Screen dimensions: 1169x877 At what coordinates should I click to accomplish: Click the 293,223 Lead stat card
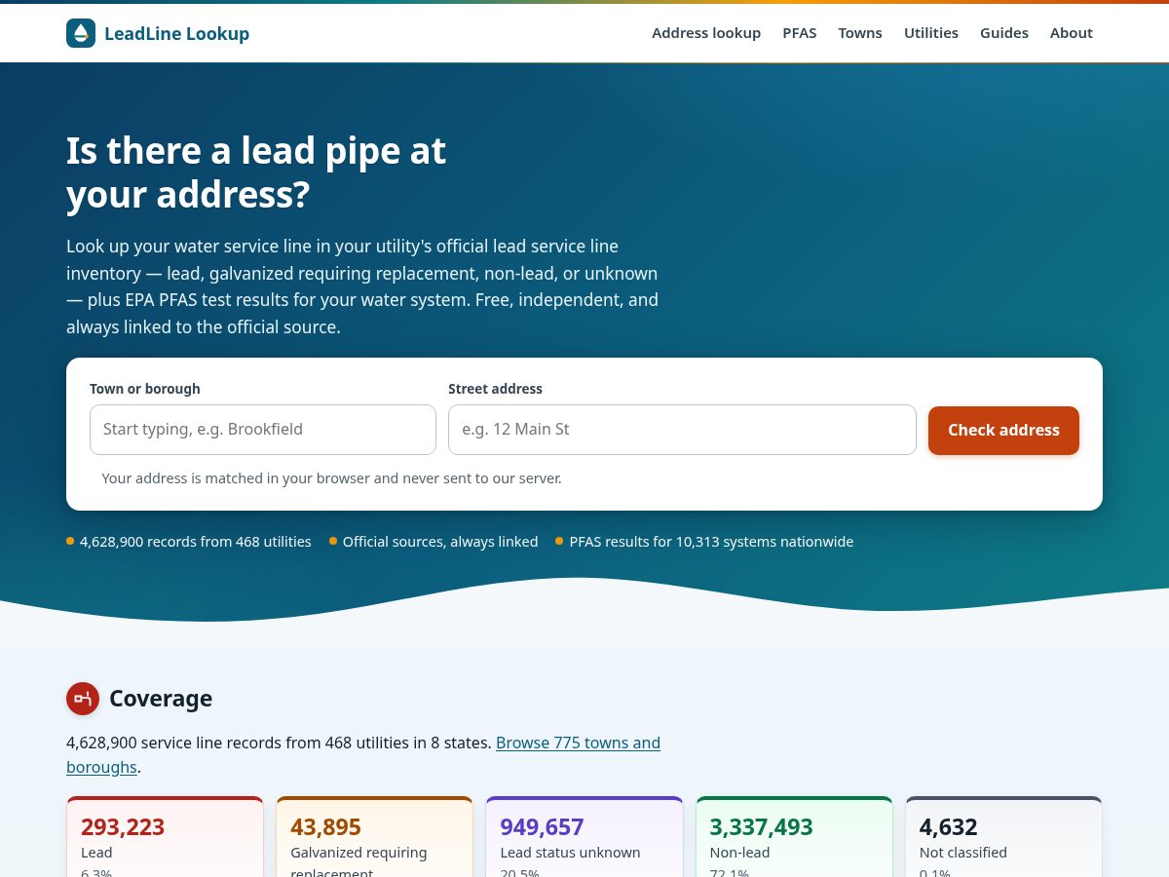165,837
